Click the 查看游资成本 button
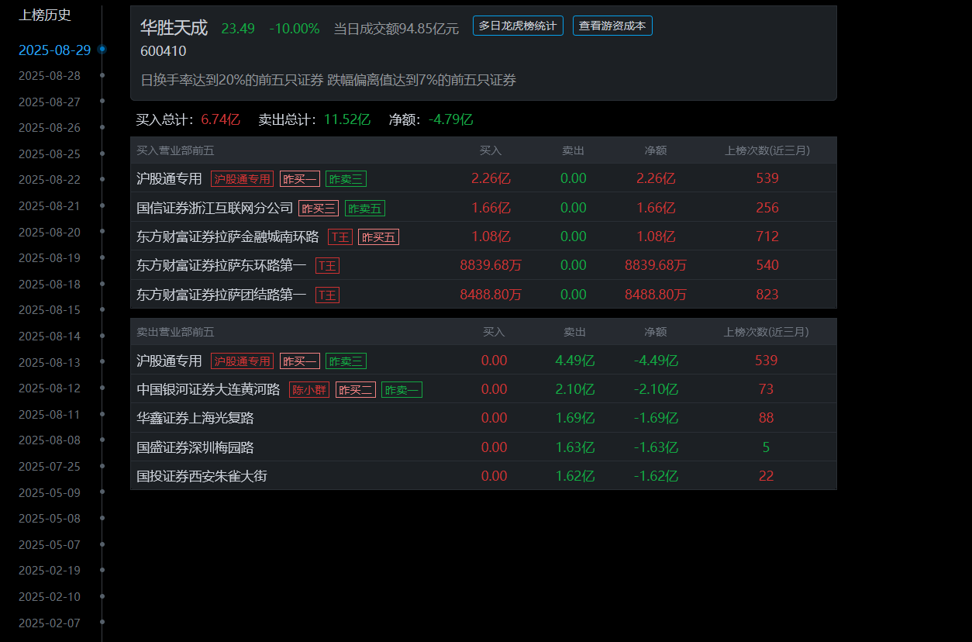The image size is (972, 642). pyautogui.click(x=612, y=26)
